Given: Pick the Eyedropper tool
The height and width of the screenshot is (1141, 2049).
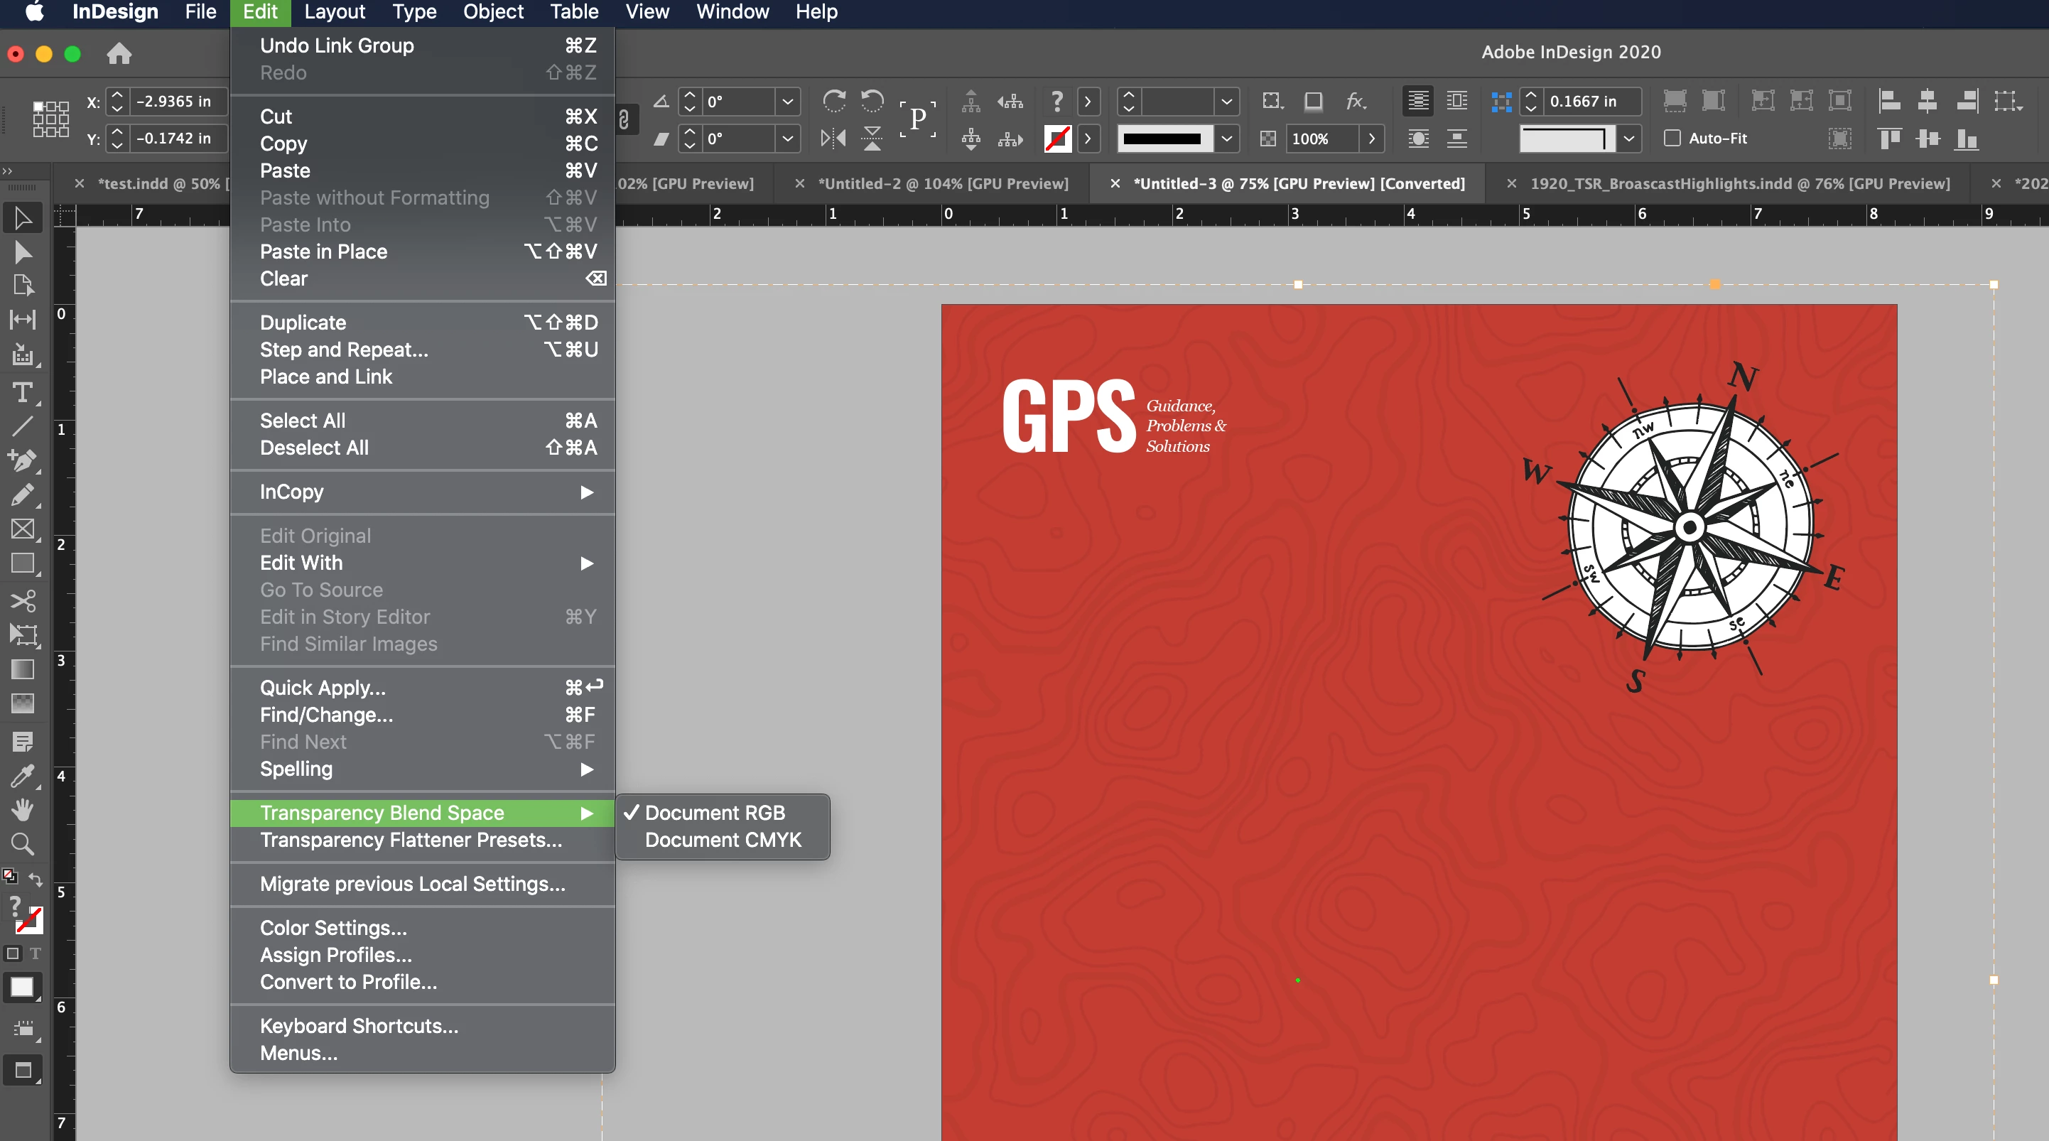Looking at the screenshot, I should click(x=22, y=775).
